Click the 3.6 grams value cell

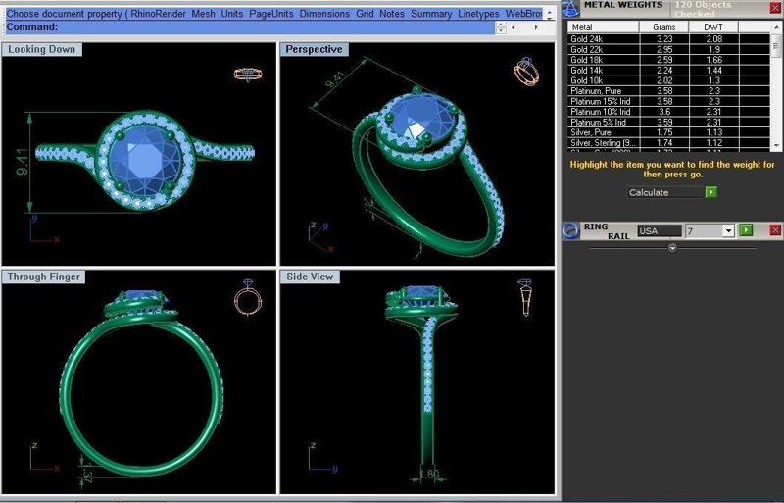click(x=664, y=112)
